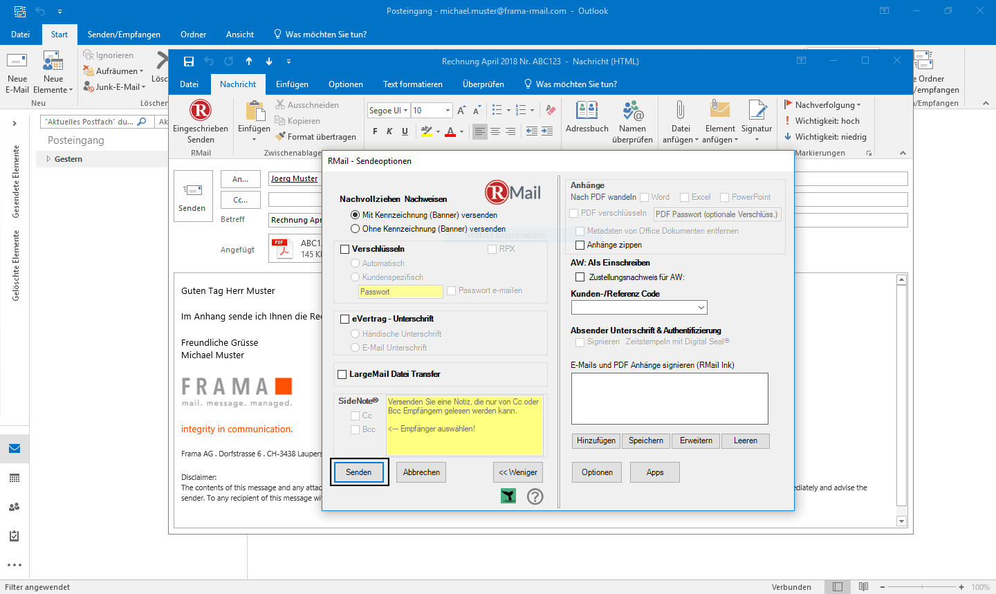996x594 pixels.
Task: Enable the Verschlüsseln checkbox
Action: [345, 250]
